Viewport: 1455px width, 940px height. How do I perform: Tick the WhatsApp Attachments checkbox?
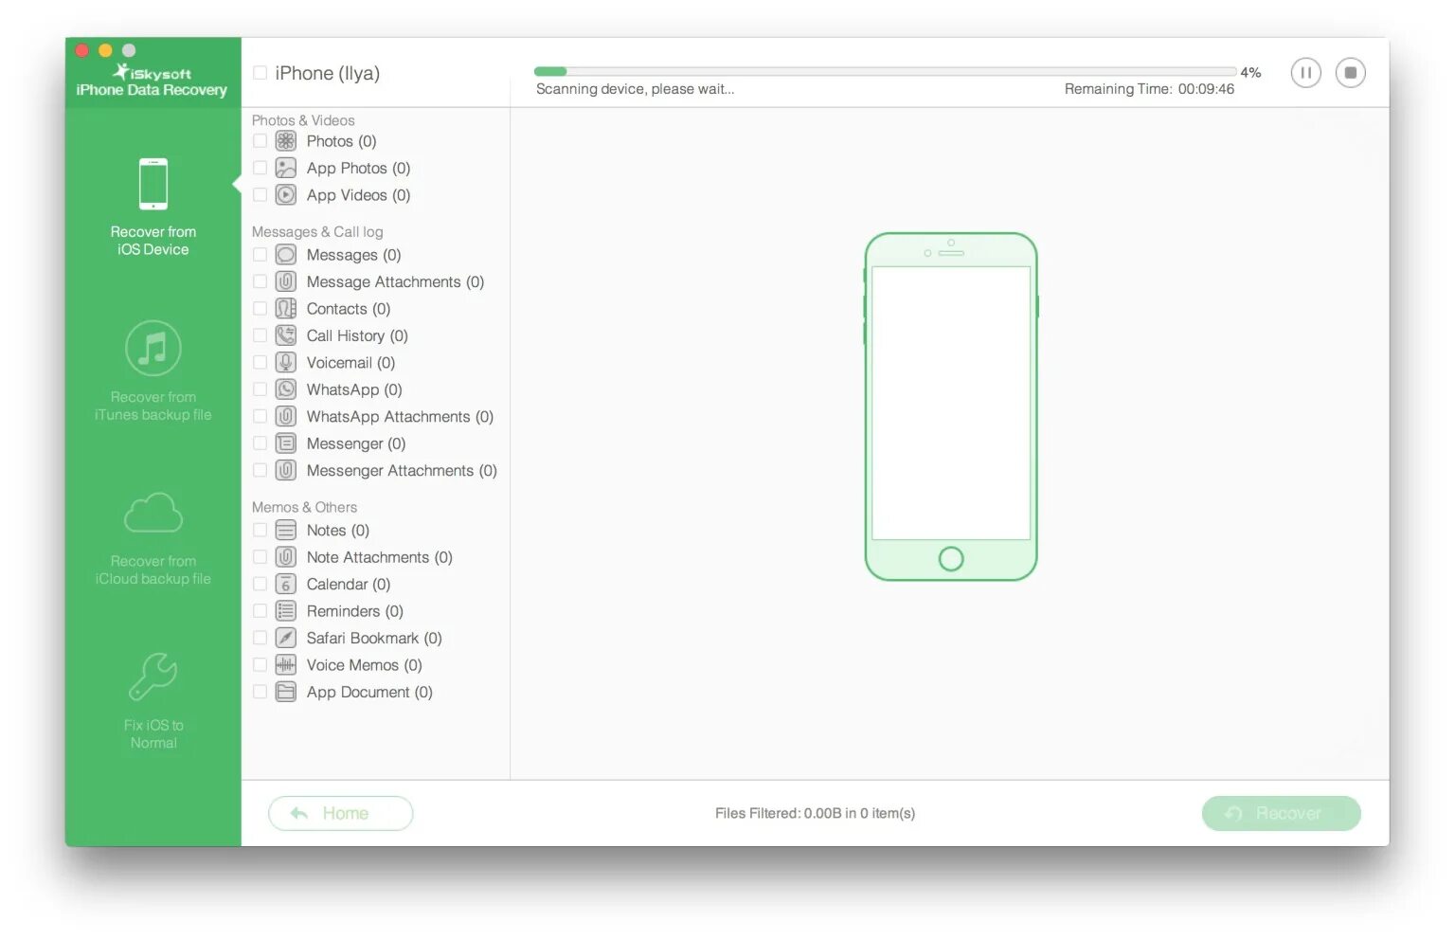pos(260,417)
